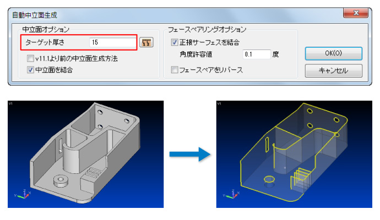The height and width of the screenshot is (220, 380).
Task: Select the gray solid model image
Action: coord(85,154)
